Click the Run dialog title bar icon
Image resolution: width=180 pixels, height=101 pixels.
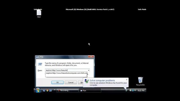tap(37, 57)
